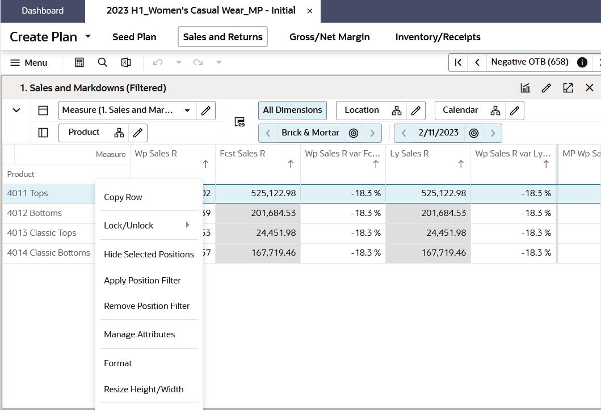Click the target icon beside Brick & Mortar
The image size is (601, 411).
(354, 133)
